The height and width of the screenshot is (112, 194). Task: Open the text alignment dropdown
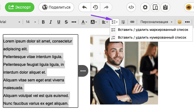[x=105, y=22]
